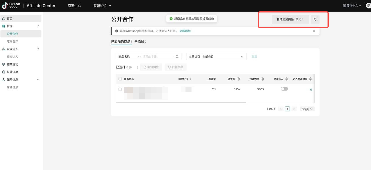Open 定向合作 in the sidebar
The height and width of the screenshot is (170, 371).
(x=12, y=41)
